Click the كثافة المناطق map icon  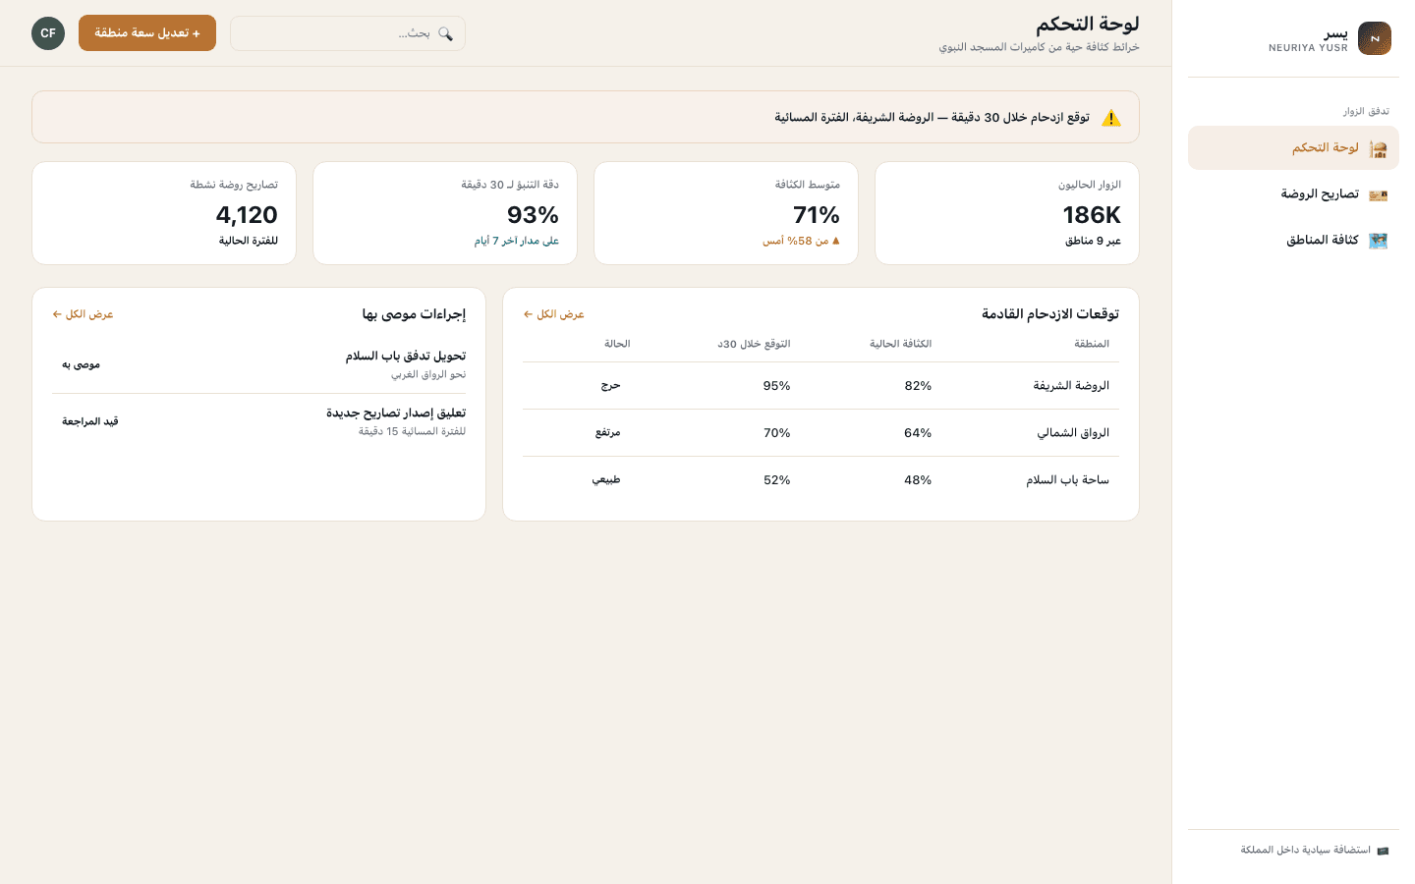[x=1378, y=241]
